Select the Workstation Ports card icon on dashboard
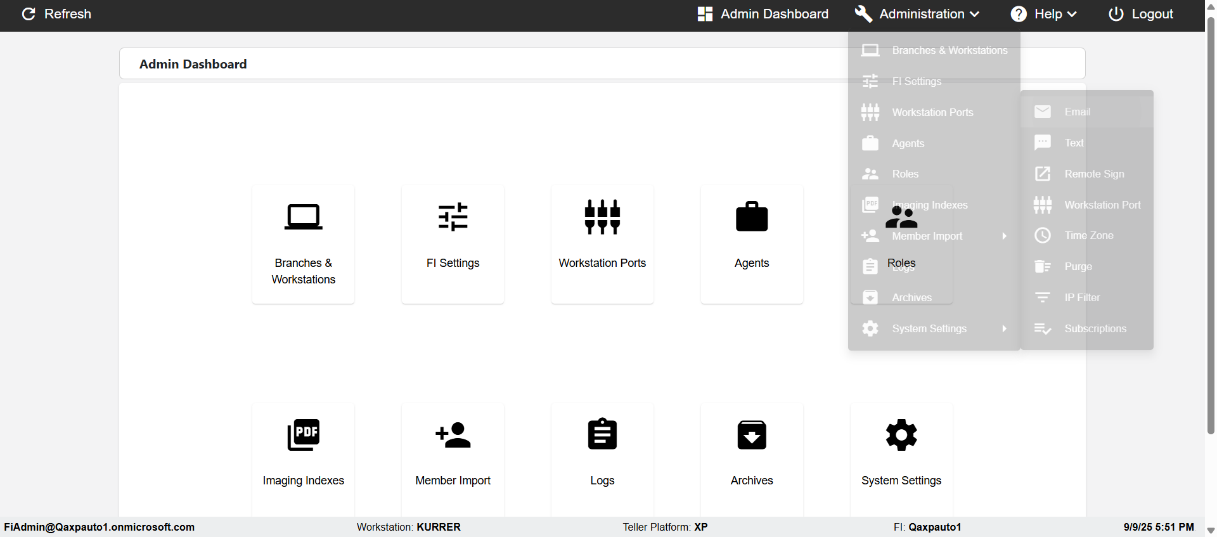Screen dimensions: 1217x537 pyautogui.click(x=603, y=217)
